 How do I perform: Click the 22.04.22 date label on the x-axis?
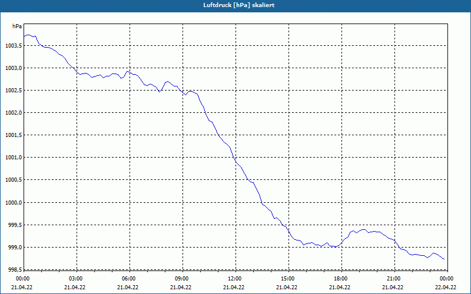(x=446, y=287)
